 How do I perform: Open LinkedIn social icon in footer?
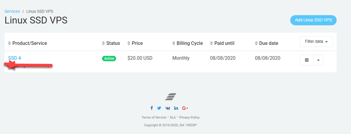point(176,108)
